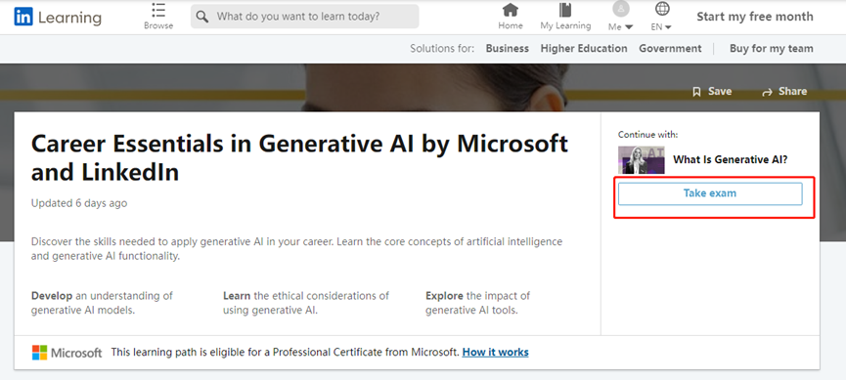Select the Higher Education link
The width and height of the screenshot is (846, 380).
(584, 49)
